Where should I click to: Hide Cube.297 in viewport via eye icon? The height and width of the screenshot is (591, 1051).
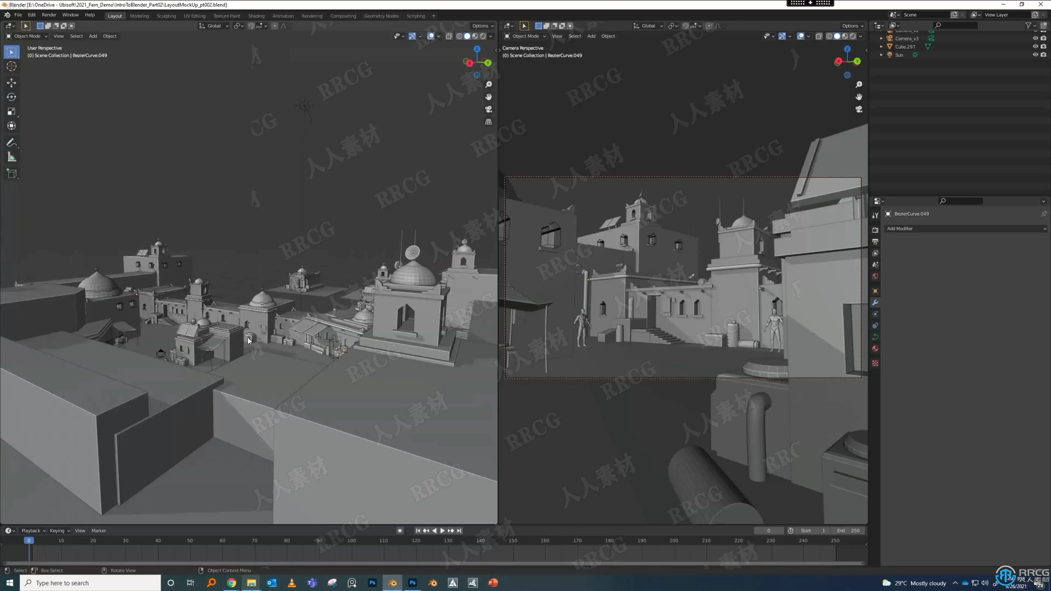pyautogui.click(x=1035, y=47)
